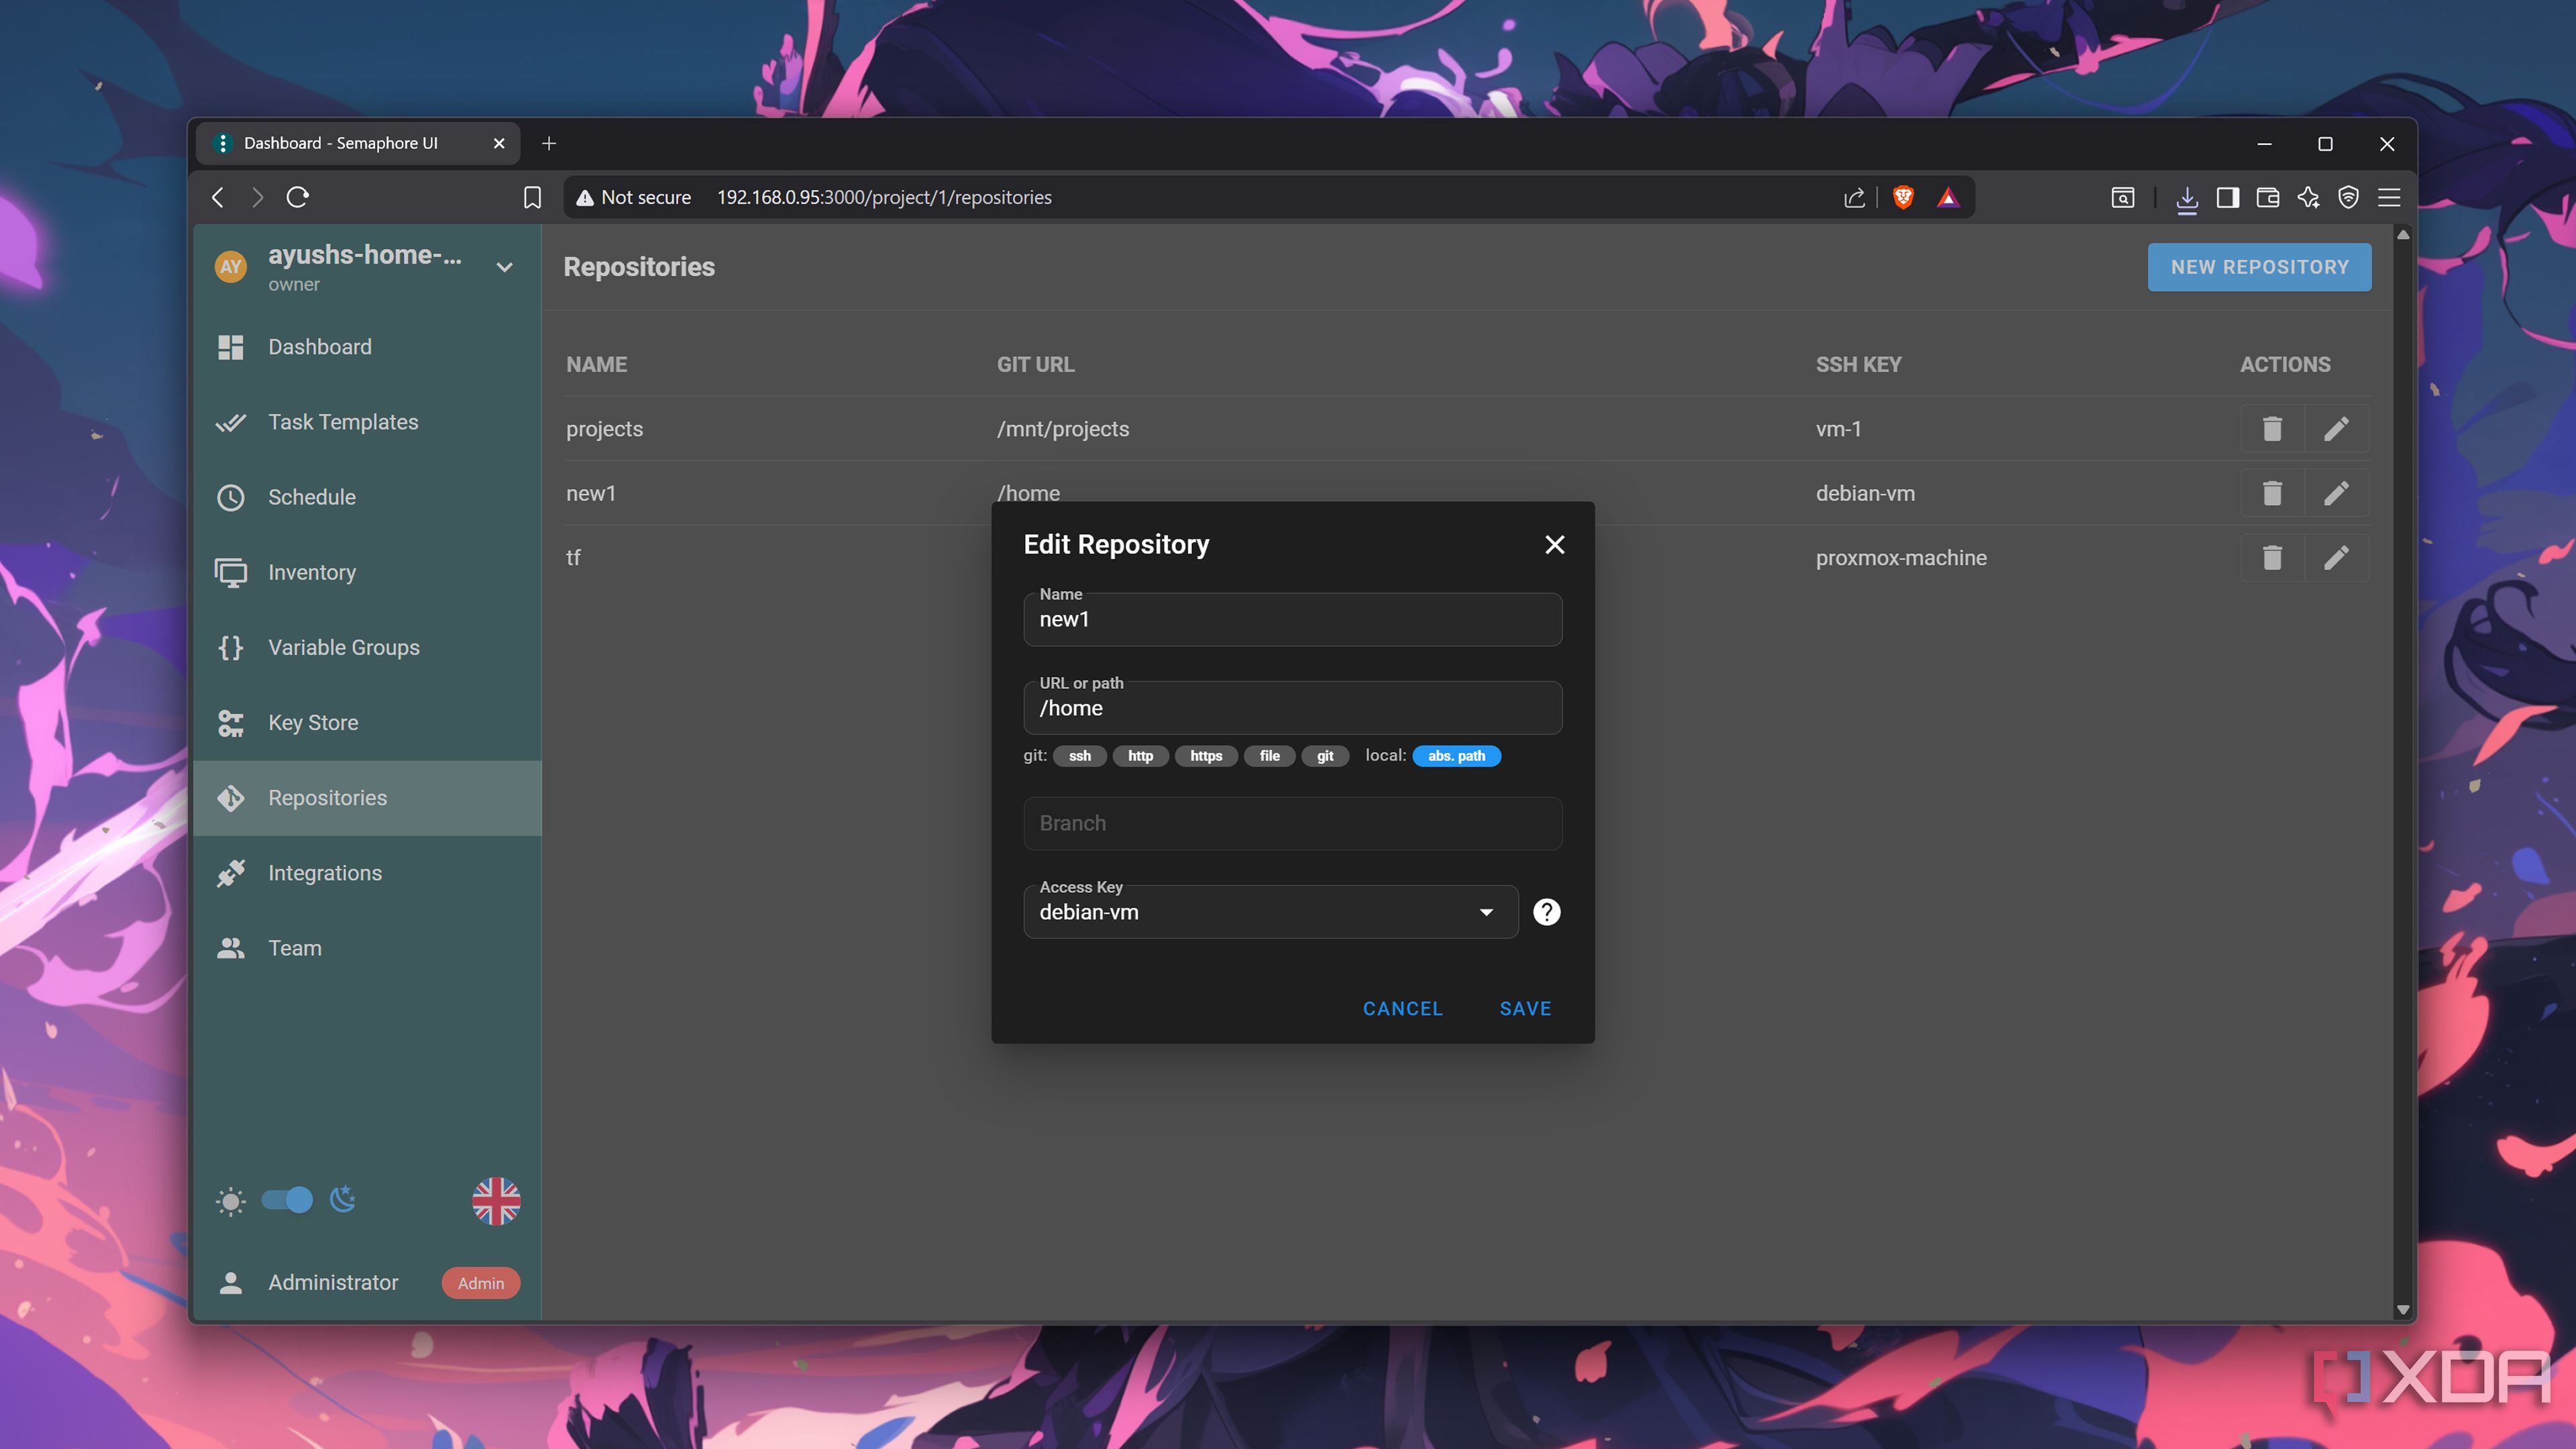Share this page icon in address bar
The image size is (2576, 1449).
tap(1854, 197)
